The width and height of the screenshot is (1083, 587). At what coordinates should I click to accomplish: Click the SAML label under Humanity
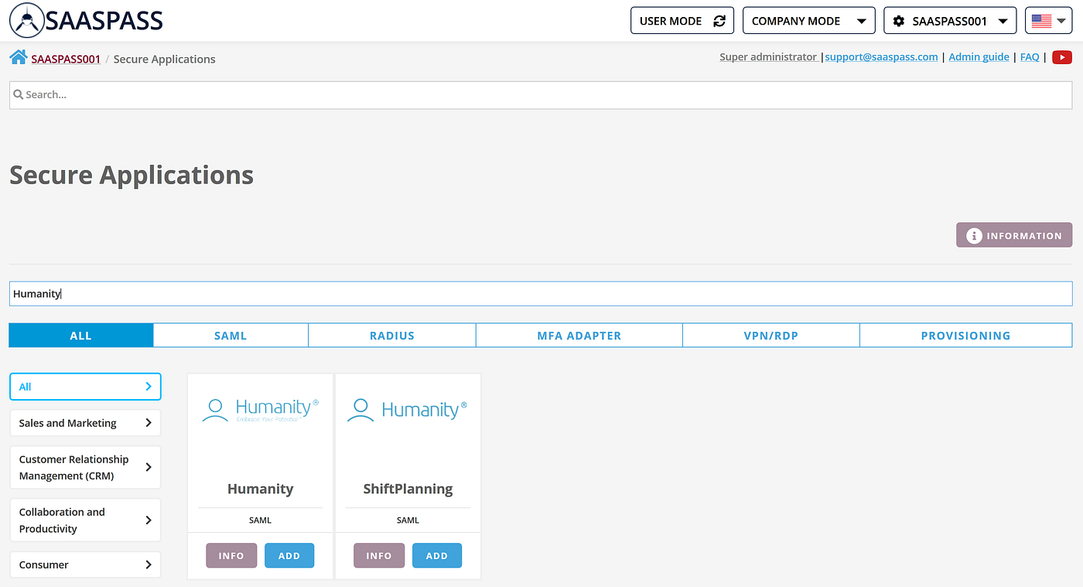pos(260,520)
